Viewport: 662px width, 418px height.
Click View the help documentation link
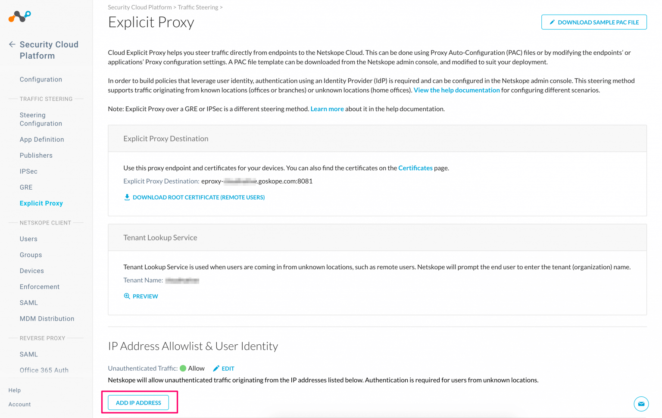pyautogui.click(x=456, y=90)
